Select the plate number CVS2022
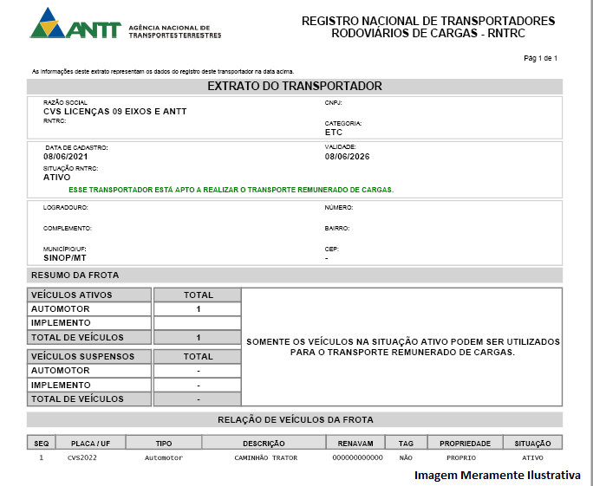 click(x=82, y=457)
